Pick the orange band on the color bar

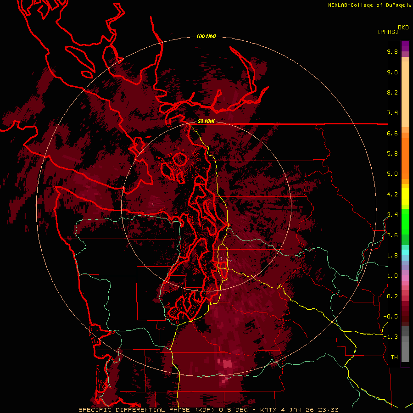coord(405,158)
